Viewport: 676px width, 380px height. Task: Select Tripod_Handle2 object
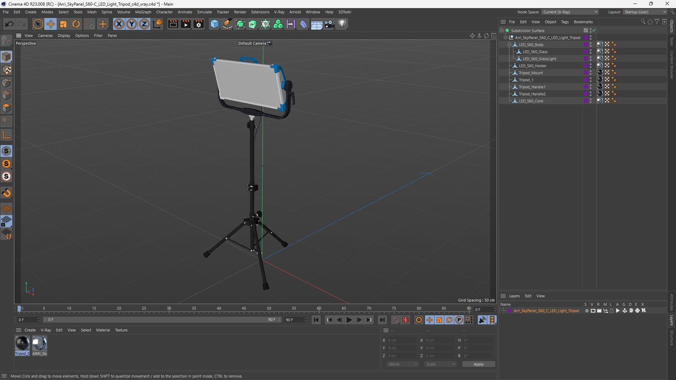tap(532, 94)
